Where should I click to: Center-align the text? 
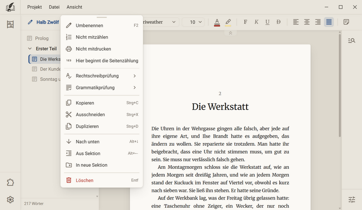point(307,22)
